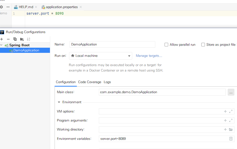Expand the VM options field
The height and width of the screenshot is (149, 237).
pos(231,111)
